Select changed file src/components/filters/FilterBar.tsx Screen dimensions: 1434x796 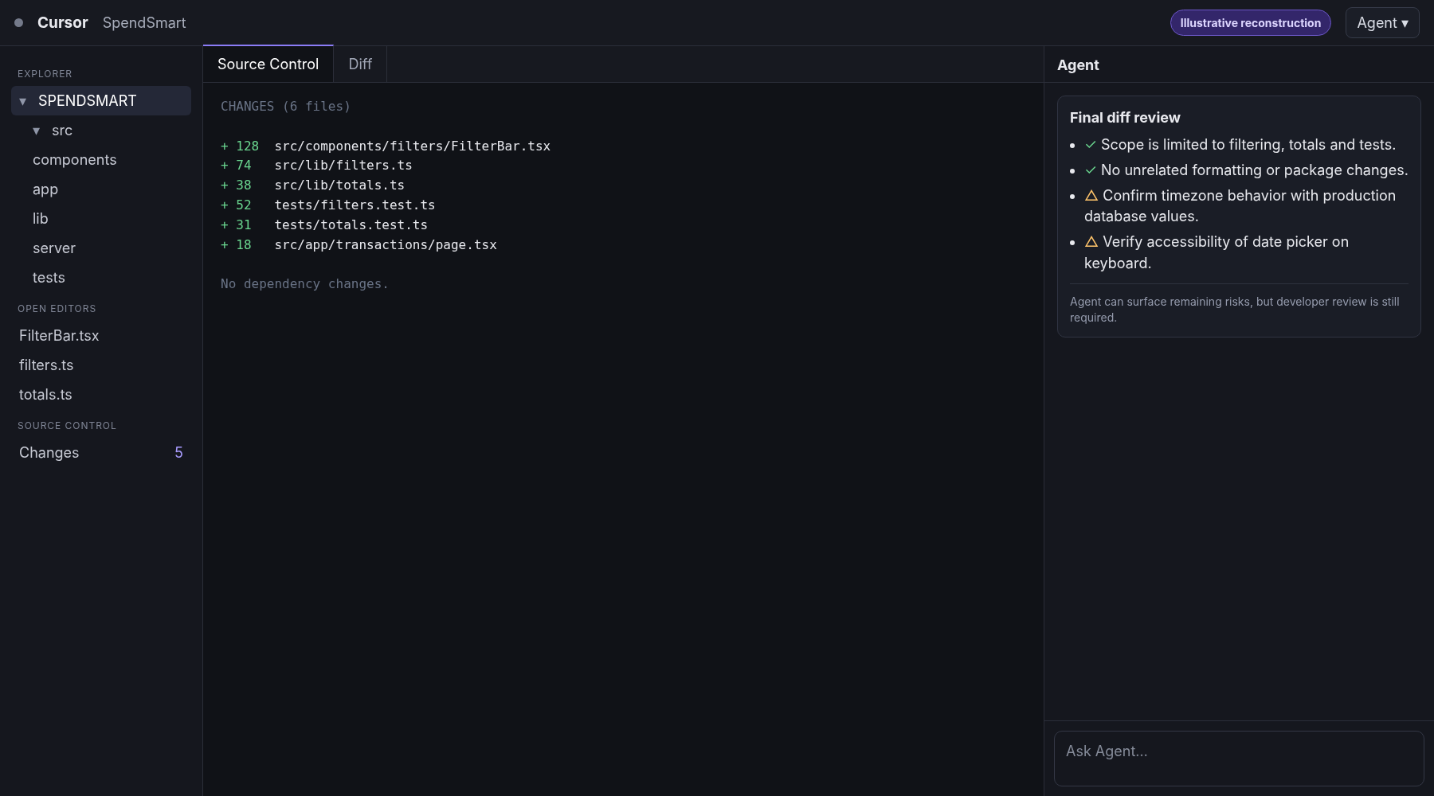[413, 146]
